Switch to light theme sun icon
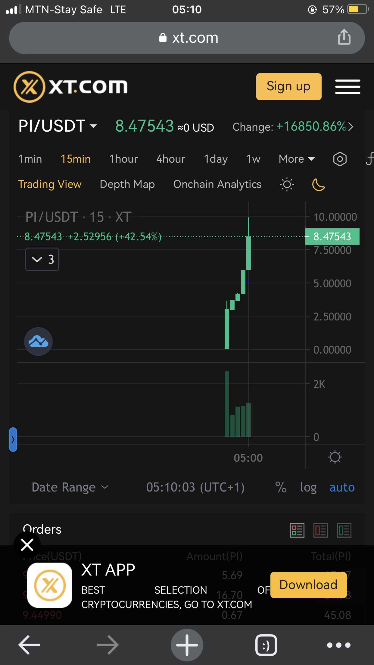This screenshot has height=665, width=374. (287, 184)
